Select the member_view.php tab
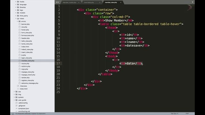205x115 pixels. (111, 3)
